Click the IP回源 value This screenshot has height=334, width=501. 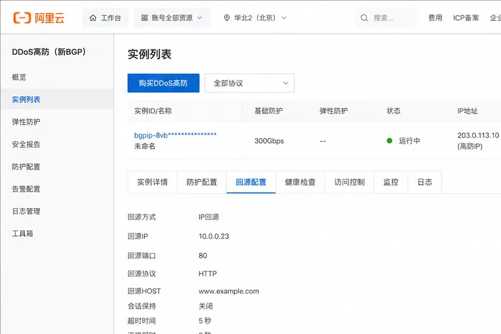pyautogui.click(x=209, y=217)
